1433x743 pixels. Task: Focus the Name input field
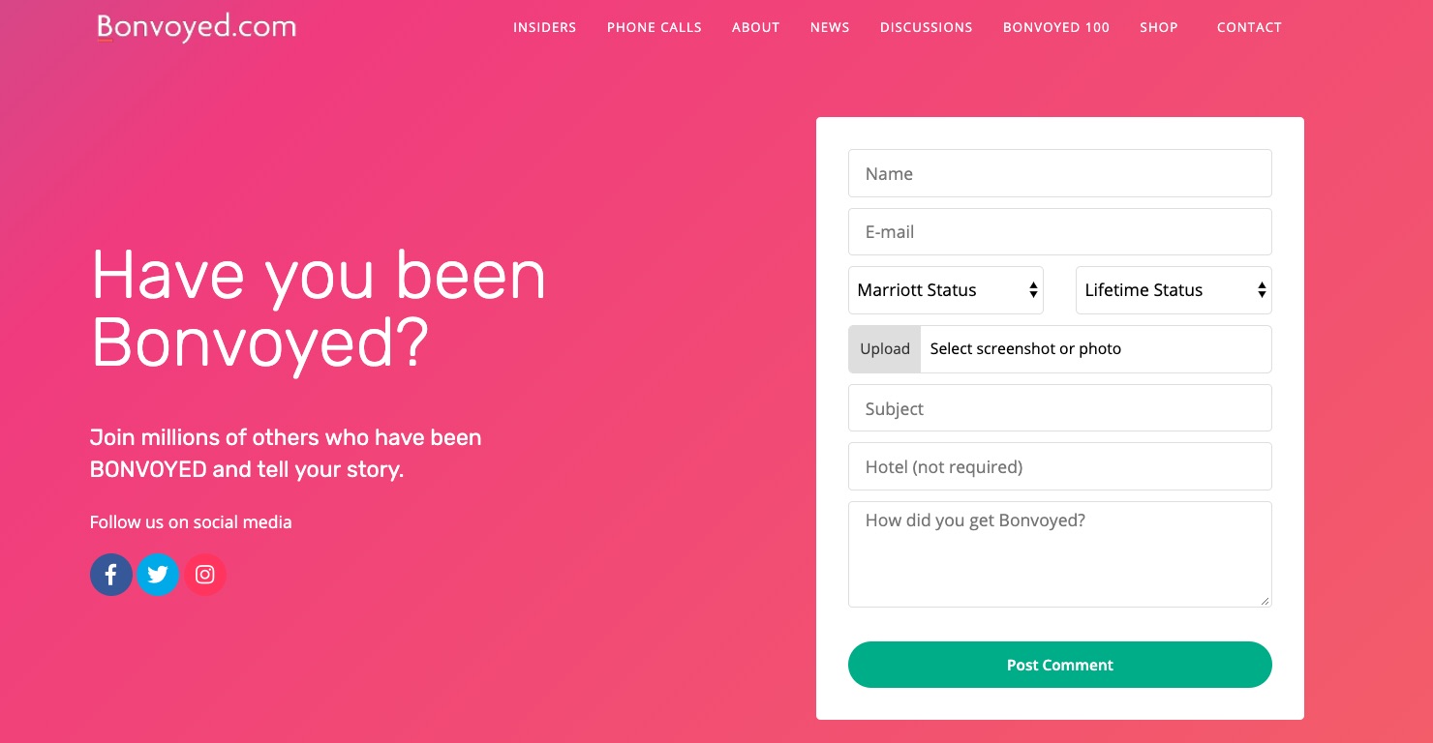[x=1059, y=174]
